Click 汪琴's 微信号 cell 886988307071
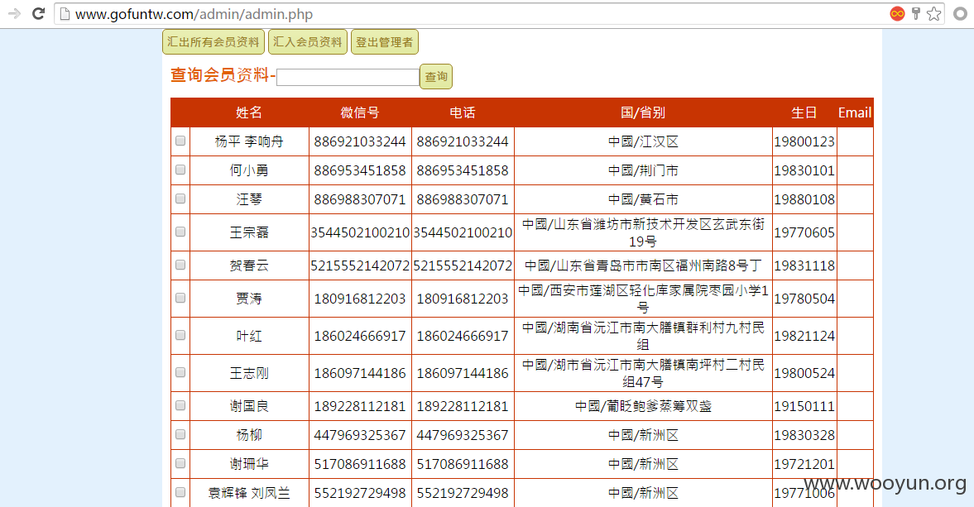The width and height of the screenshot is (974, 507). [360, 199]
